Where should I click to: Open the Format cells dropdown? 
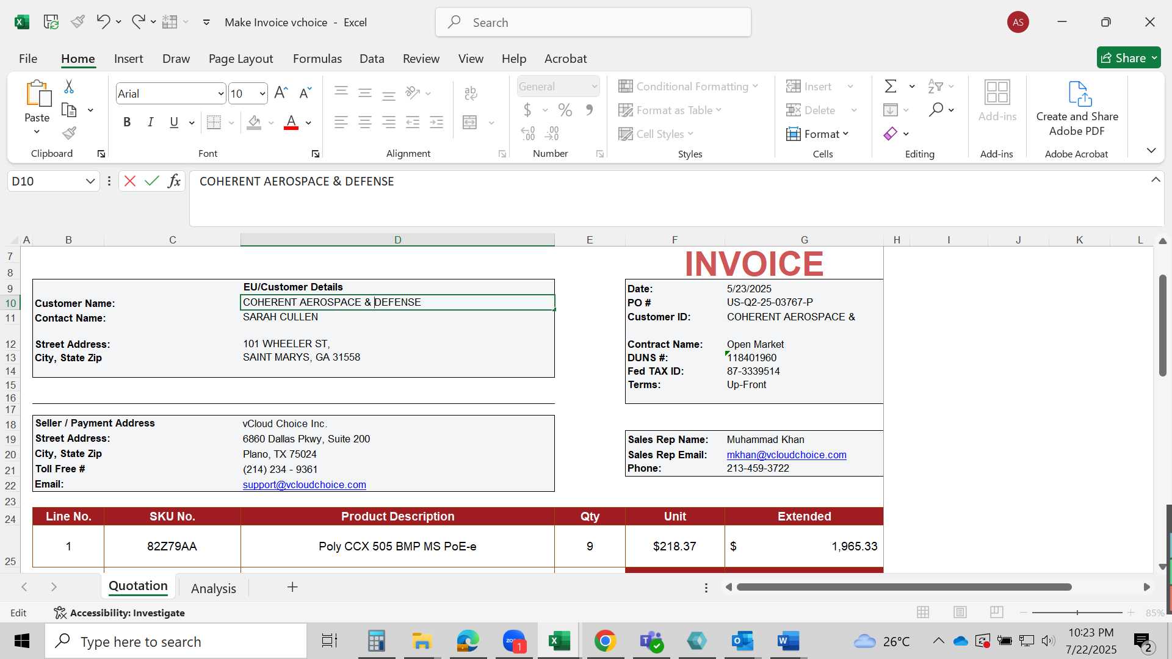click(x=817, y=134)
